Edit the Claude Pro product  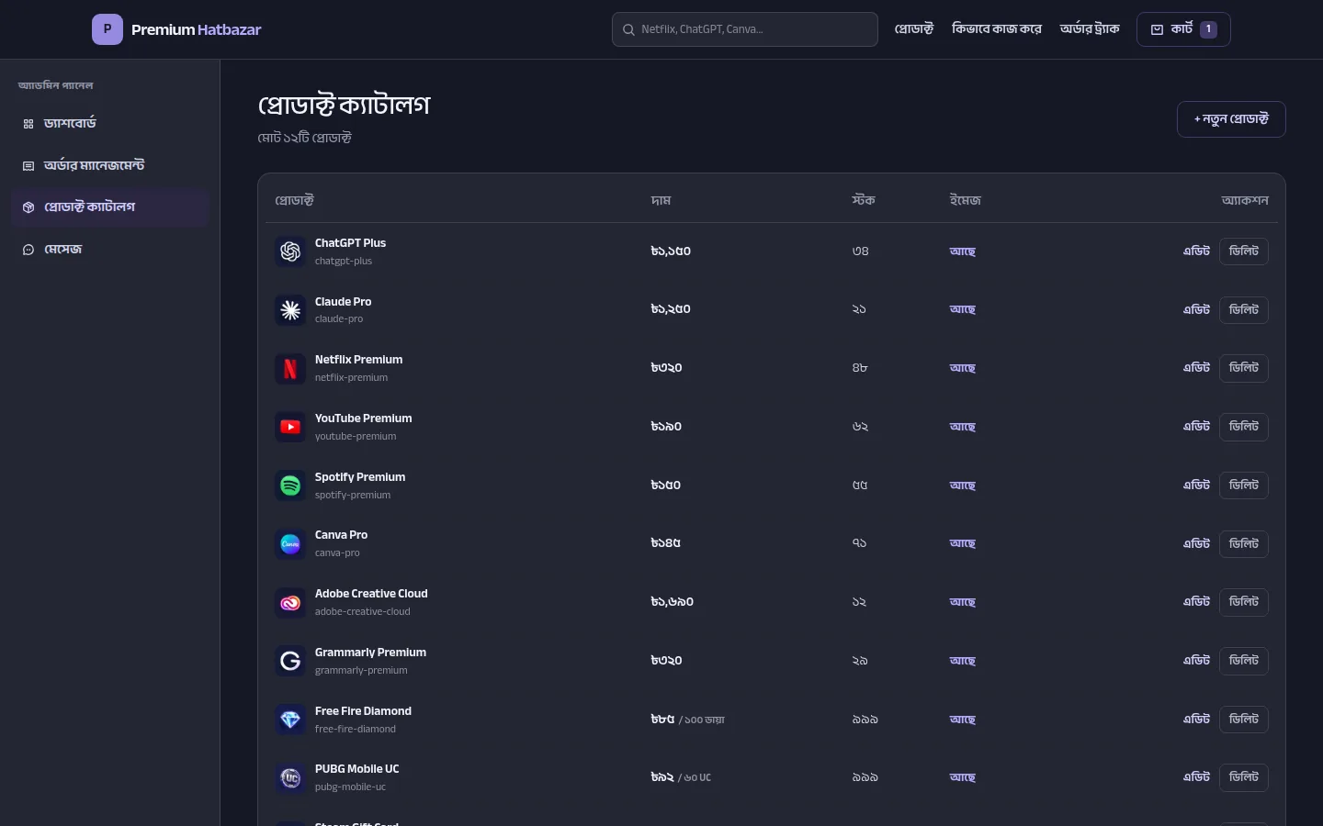(1196, 310)
